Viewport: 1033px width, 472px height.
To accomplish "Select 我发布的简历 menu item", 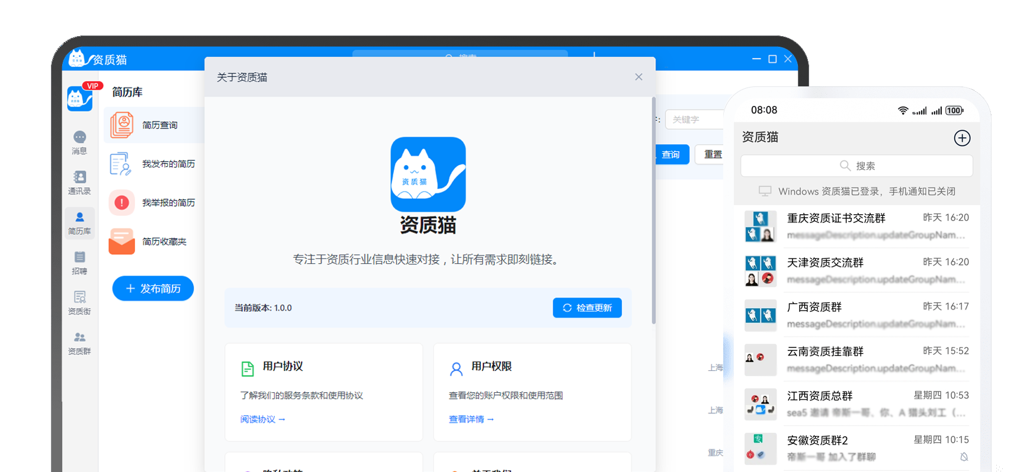I will point(154,164).
